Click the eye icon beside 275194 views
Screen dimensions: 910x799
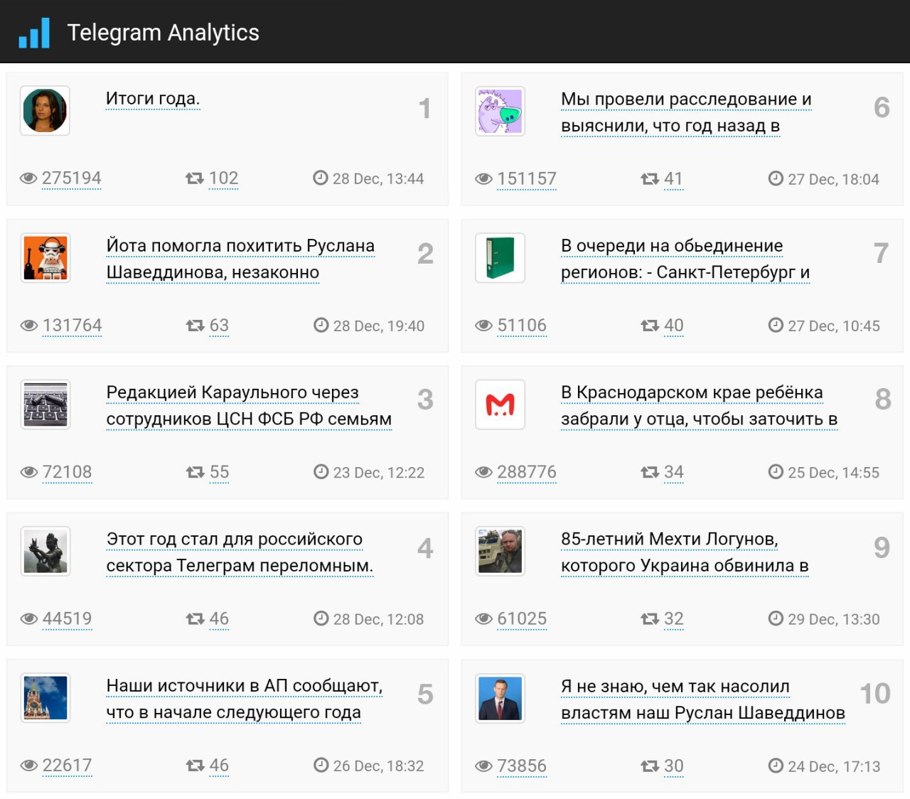[28, 178]
